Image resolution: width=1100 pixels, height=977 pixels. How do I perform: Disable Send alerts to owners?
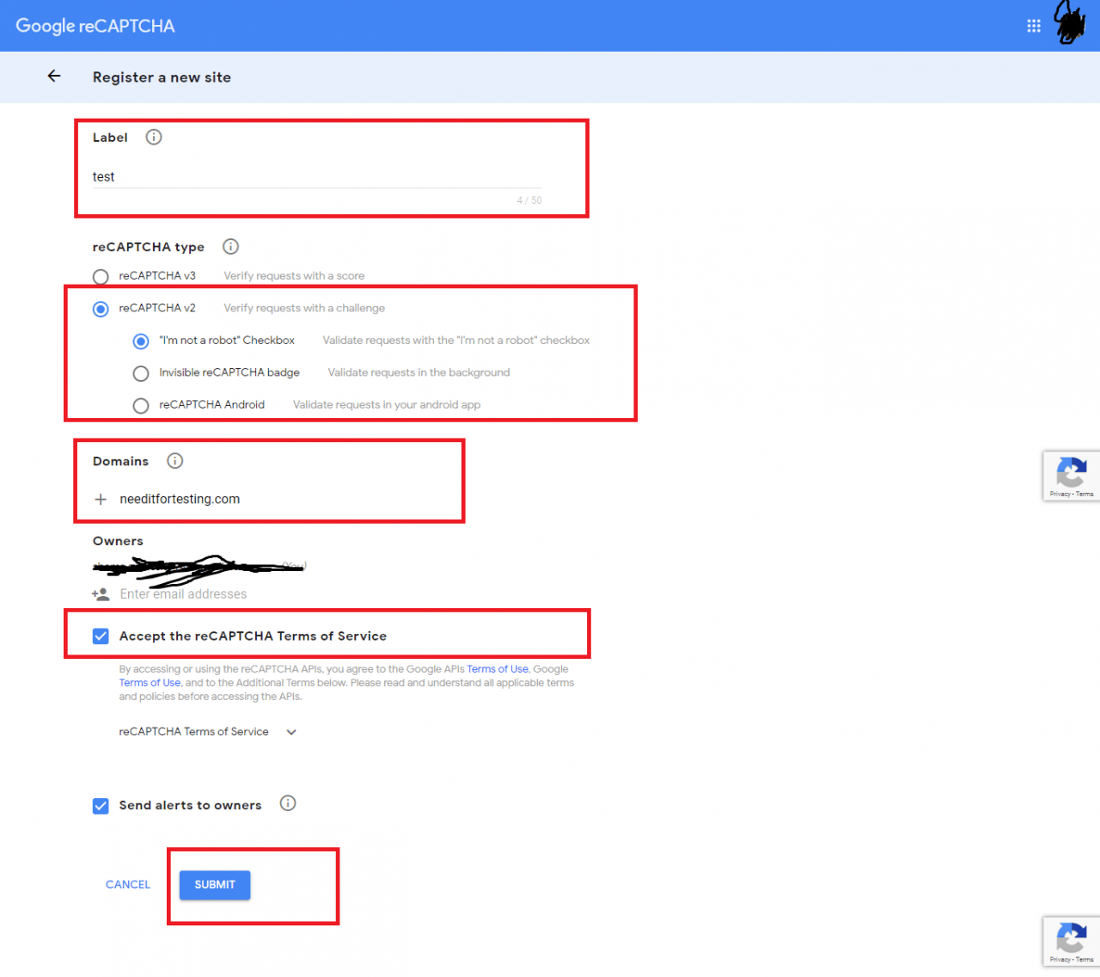(x=101, y=806)
